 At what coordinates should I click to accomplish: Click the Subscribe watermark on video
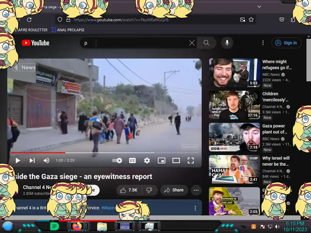pos(190,147)
